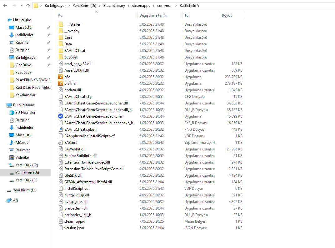This screenshot has height=248, width=335.
Task: Select 'EAappInstaller_installScript.vdf' file
Action: click(x=89, y=136)
